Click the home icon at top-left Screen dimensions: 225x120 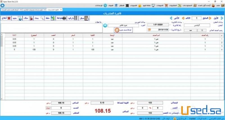[x=2, y=5]
